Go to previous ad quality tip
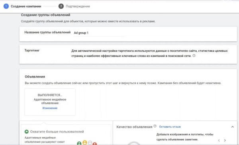The height and width of the screenshot is (145, 239). click(x=219, y=141)
